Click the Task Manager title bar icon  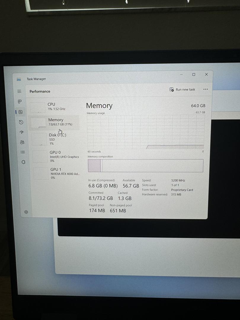click(x=19, y=79)
